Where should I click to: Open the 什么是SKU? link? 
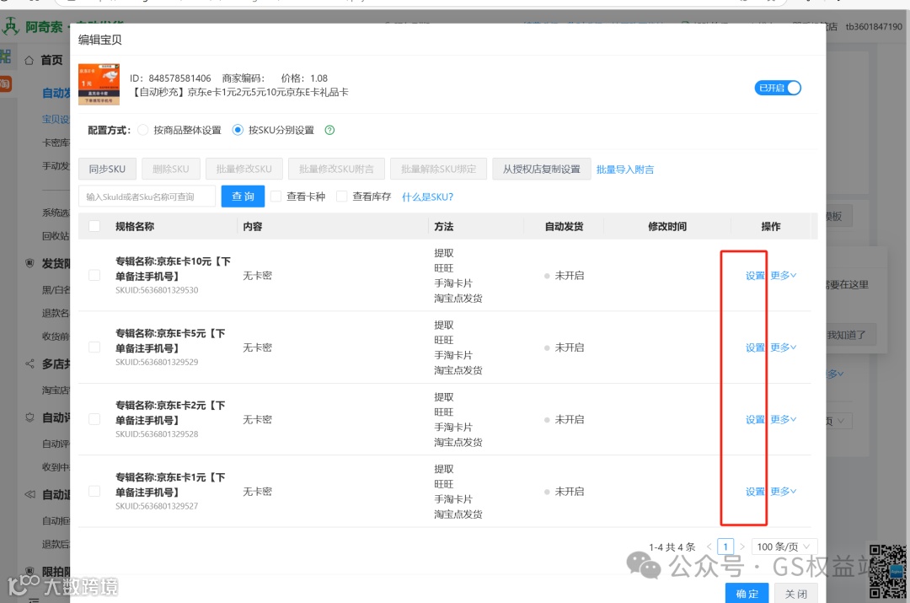427,197
